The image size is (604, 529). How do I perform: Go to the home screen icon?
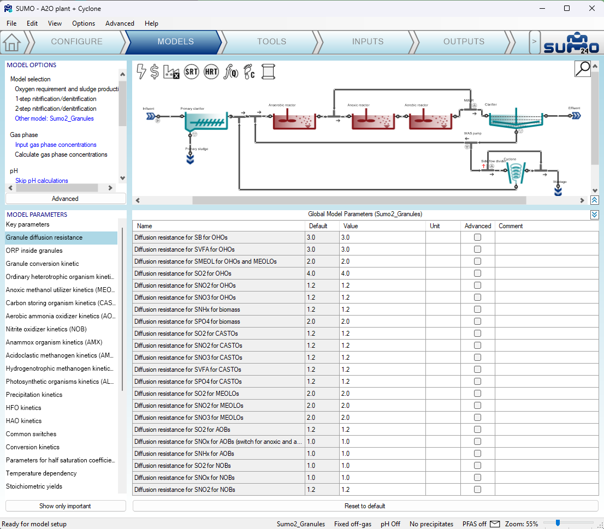pos(12,42)
